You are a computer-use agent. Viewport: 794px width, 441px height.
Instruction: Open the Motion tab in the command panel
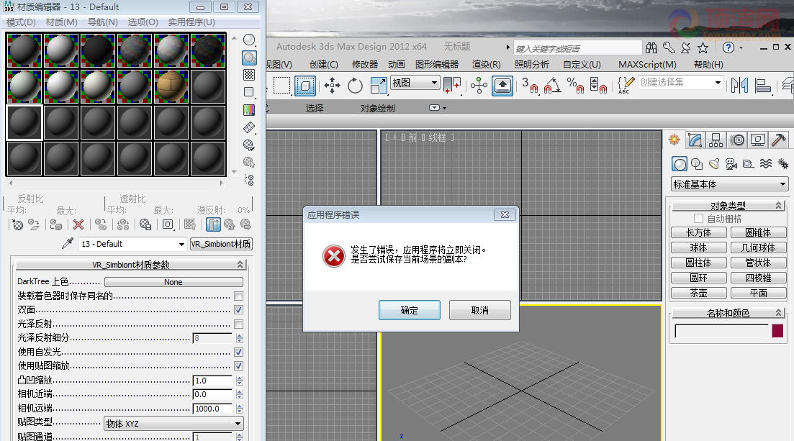[737, 140]
